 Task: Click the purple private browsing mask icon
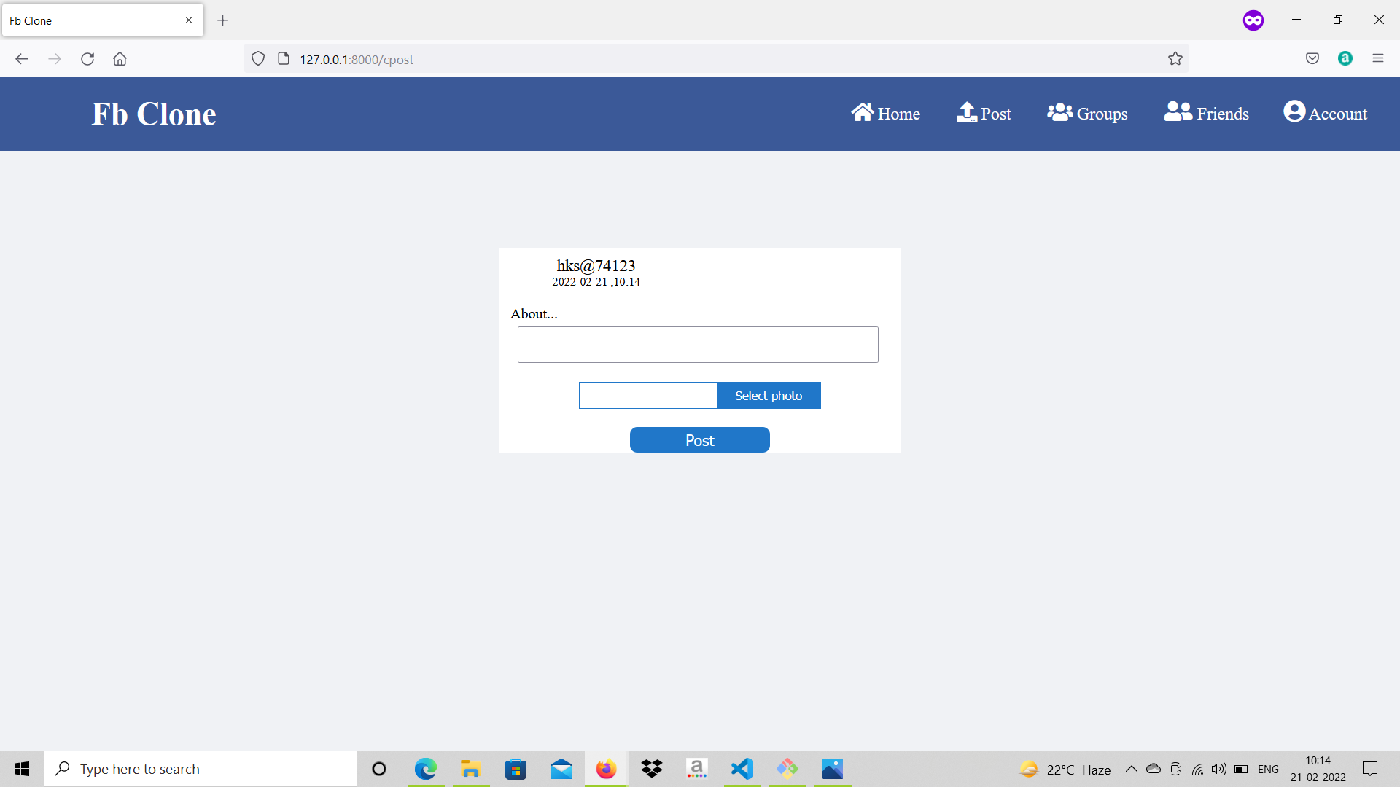tap(1253, 20)
